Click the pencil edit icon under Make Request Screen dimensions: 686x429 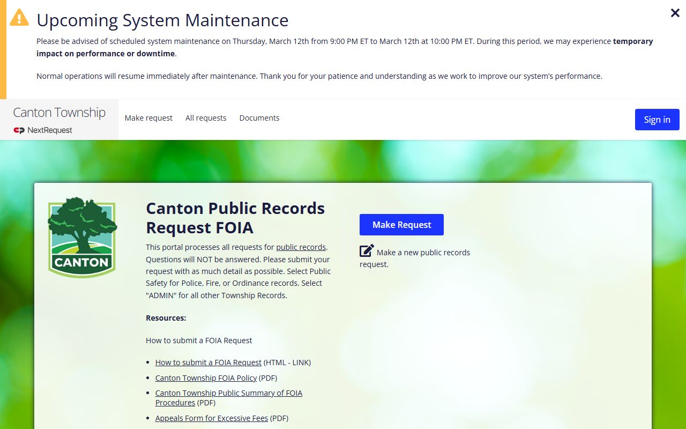[367, 251]
